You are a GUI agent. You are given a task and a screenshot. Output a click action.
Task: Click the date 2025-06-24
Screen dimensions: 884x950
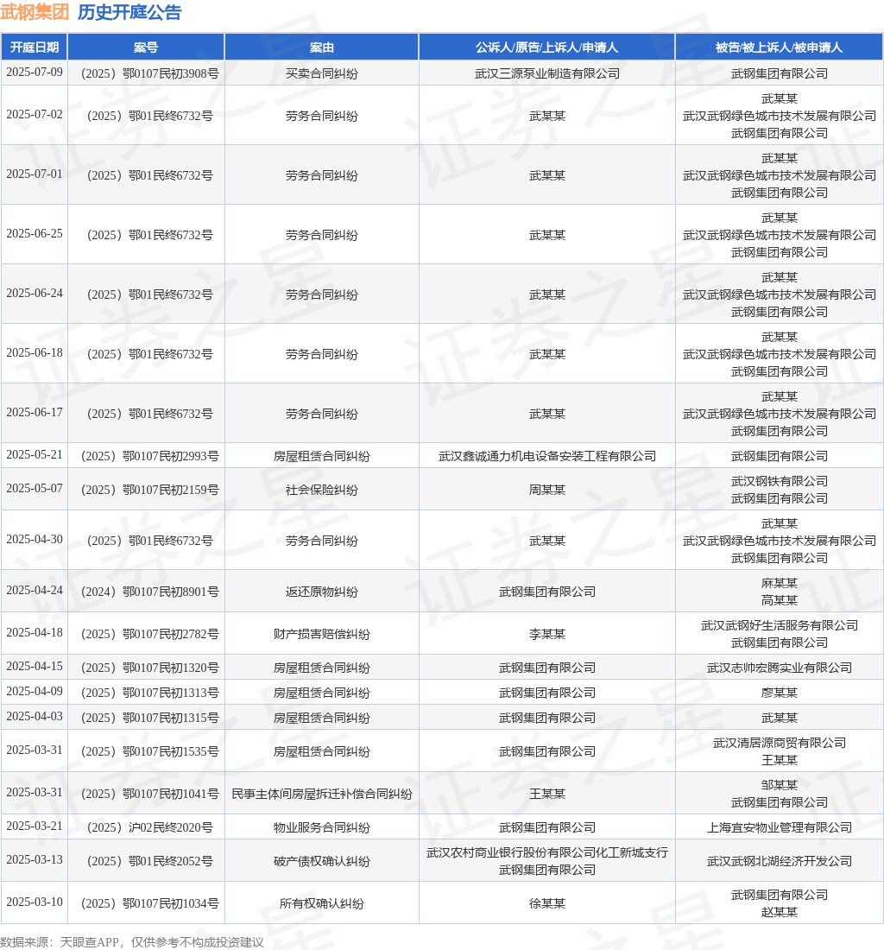[35, 294]
